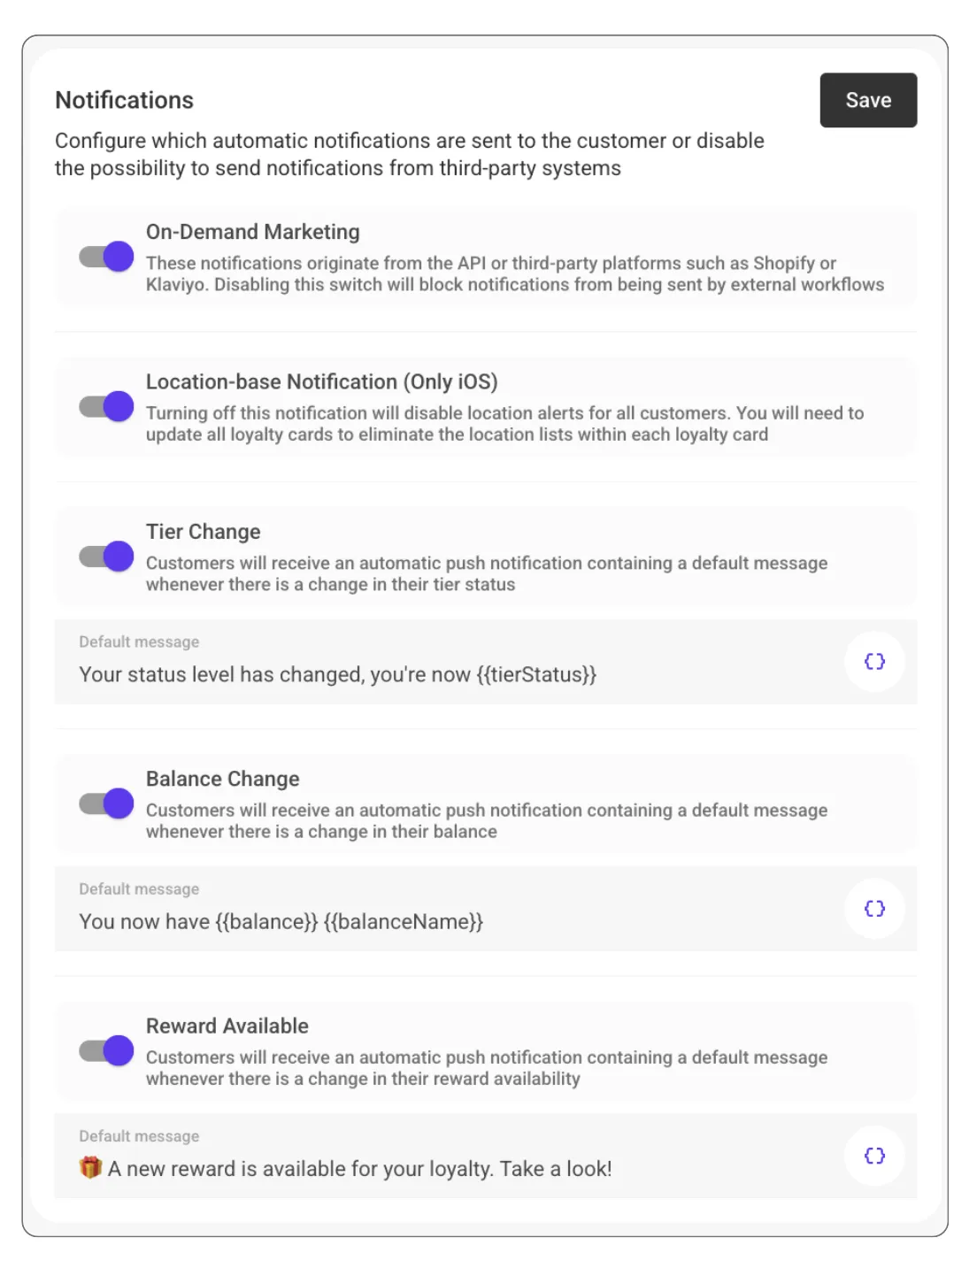The height and width of the screenshot is (1276, 977).
Task: Toggle the Tier Change notification switch
Action: [x=106, y=557]
